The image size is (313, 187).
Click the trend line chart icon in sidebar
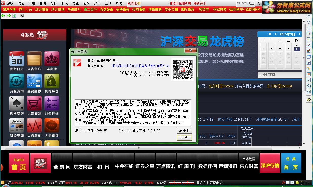[308, 45]
